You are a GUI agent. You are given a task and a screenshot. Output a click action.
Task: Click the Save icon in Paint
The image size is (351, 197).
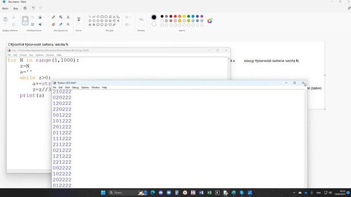click(x=25, y=8)
